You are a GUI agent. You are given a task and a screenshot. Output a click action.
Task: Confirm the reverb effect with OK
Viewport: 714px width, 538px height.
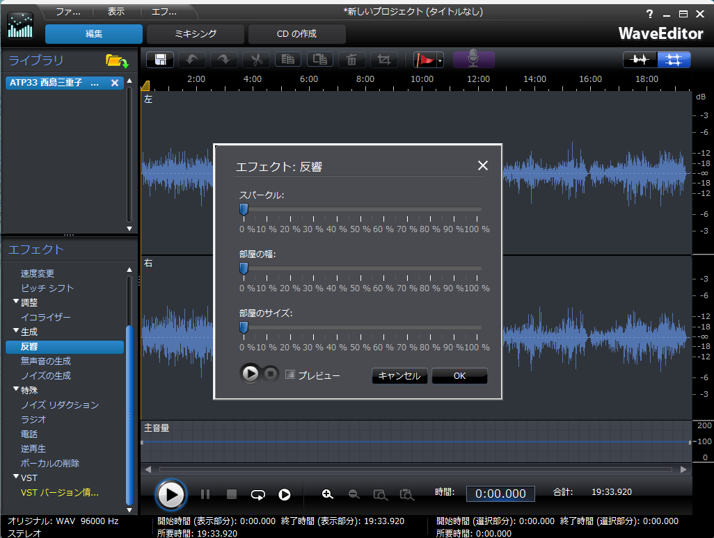click(x=459, y=376)
